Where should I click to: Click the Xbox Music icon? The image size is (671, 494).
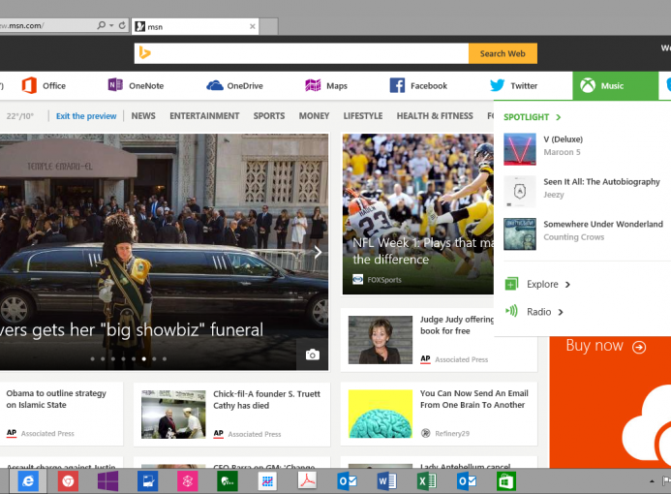pyautogui.click(x=588, y=85)
